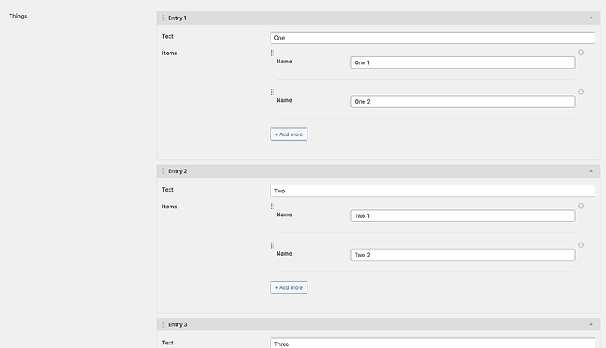Collapse the Entry 3 group
This screenshot has height=348, width=606.
[x=591, y=324]
